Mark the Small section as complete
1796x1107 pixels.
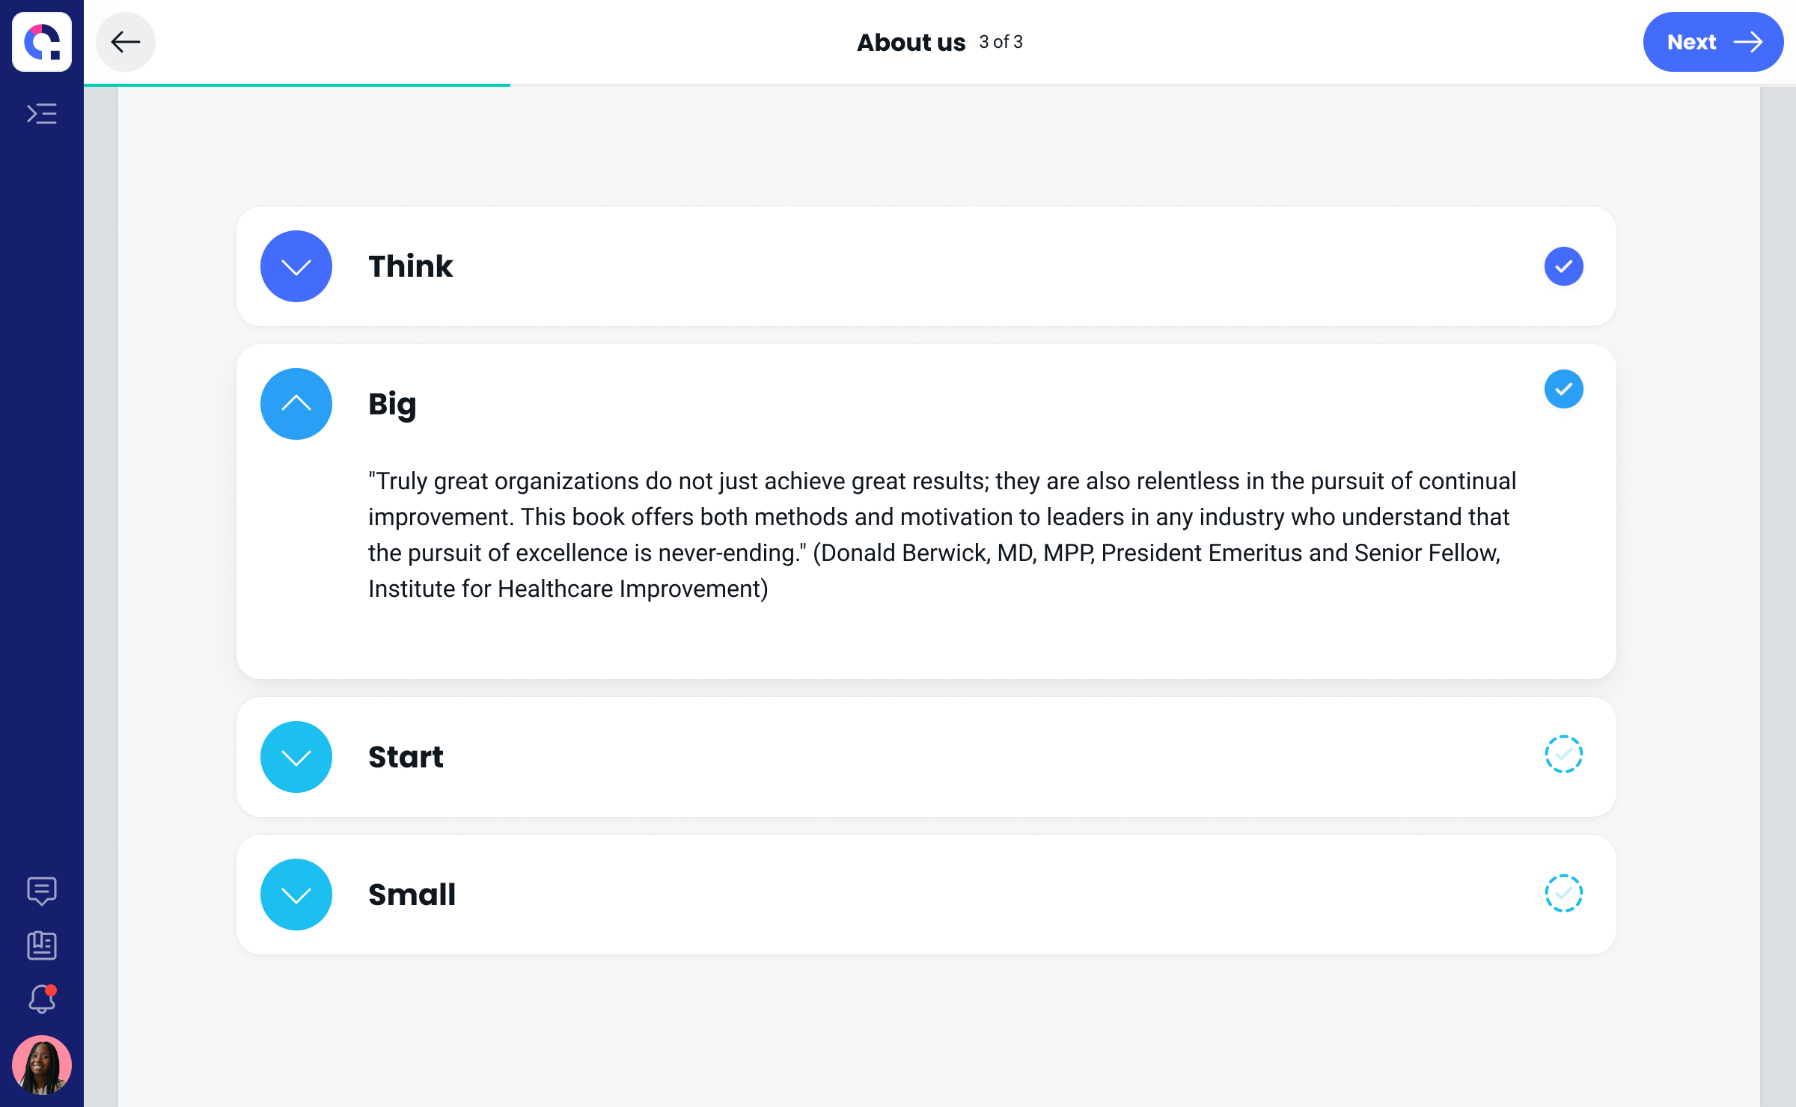1563,893
